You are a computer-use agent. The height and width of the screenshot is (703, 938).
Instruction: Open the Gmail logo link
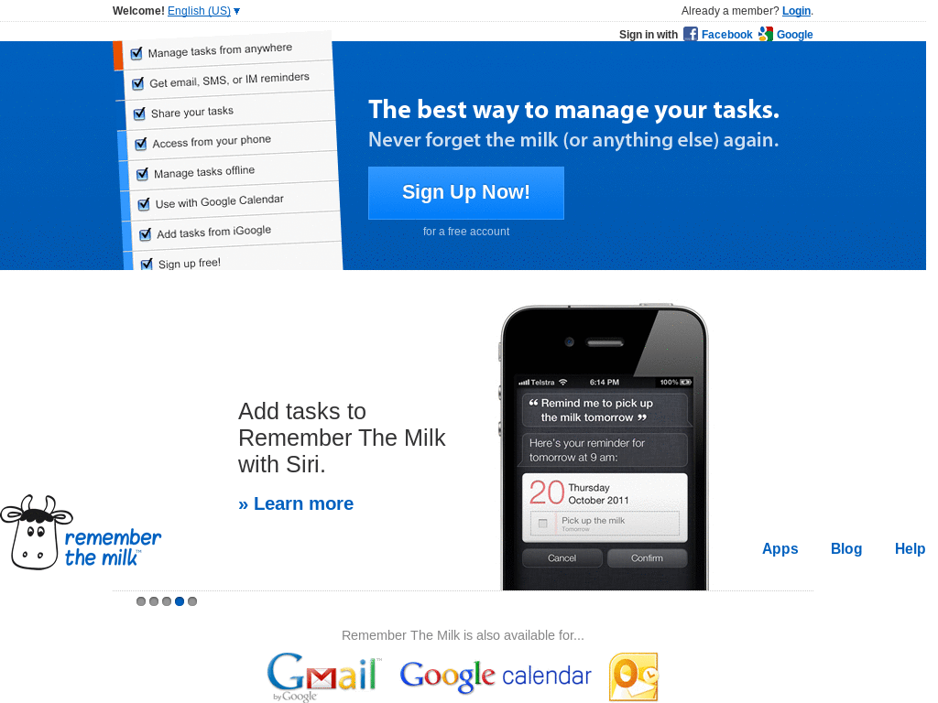[x=323, y=676]
